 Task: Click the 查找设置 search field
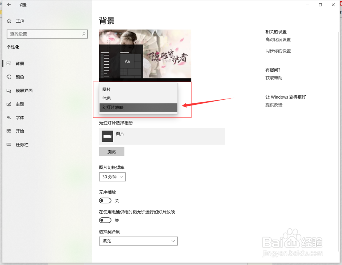47,34
